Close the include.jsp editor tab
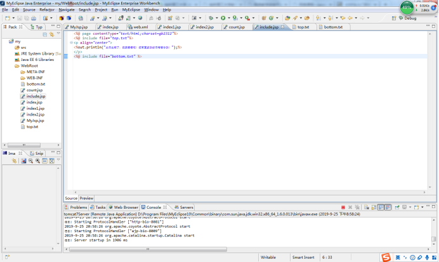439x262 pixels. pyautogui.click(x=283, y=27)
